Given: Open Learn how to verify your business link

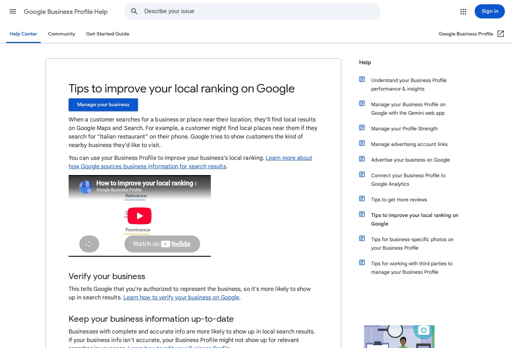Looking at the screenshot, I should click(181, 298).
